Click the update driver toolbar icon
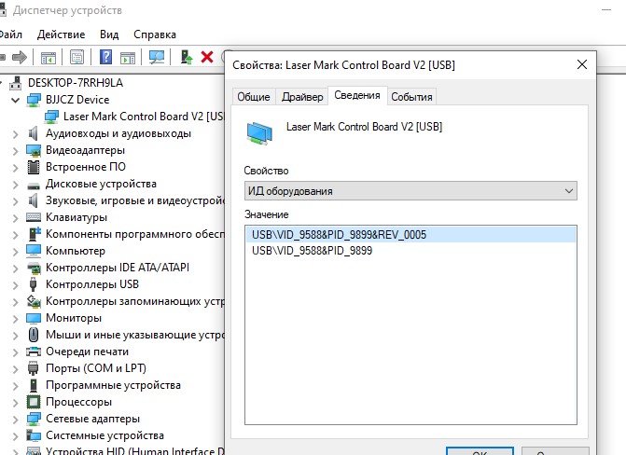The image size is (626, 455). click(186, 57)
